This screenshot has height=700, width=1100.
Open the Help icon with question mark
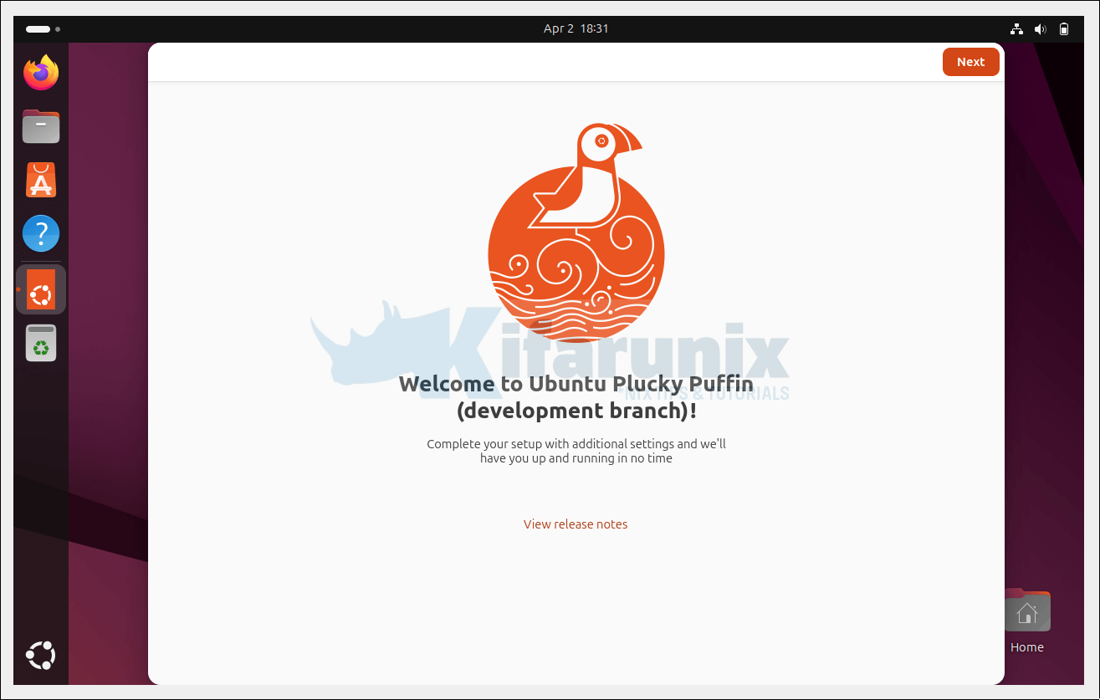(41, 233)
